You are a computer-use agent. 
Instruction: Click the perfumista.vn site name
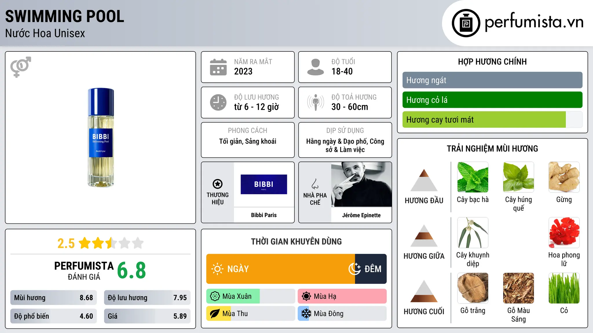coord(534,22)
